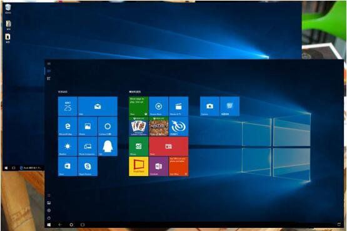The height and width of the screenshot is (231, 347).
Task: Open Task View on the front taskbar
Action: 83,225
